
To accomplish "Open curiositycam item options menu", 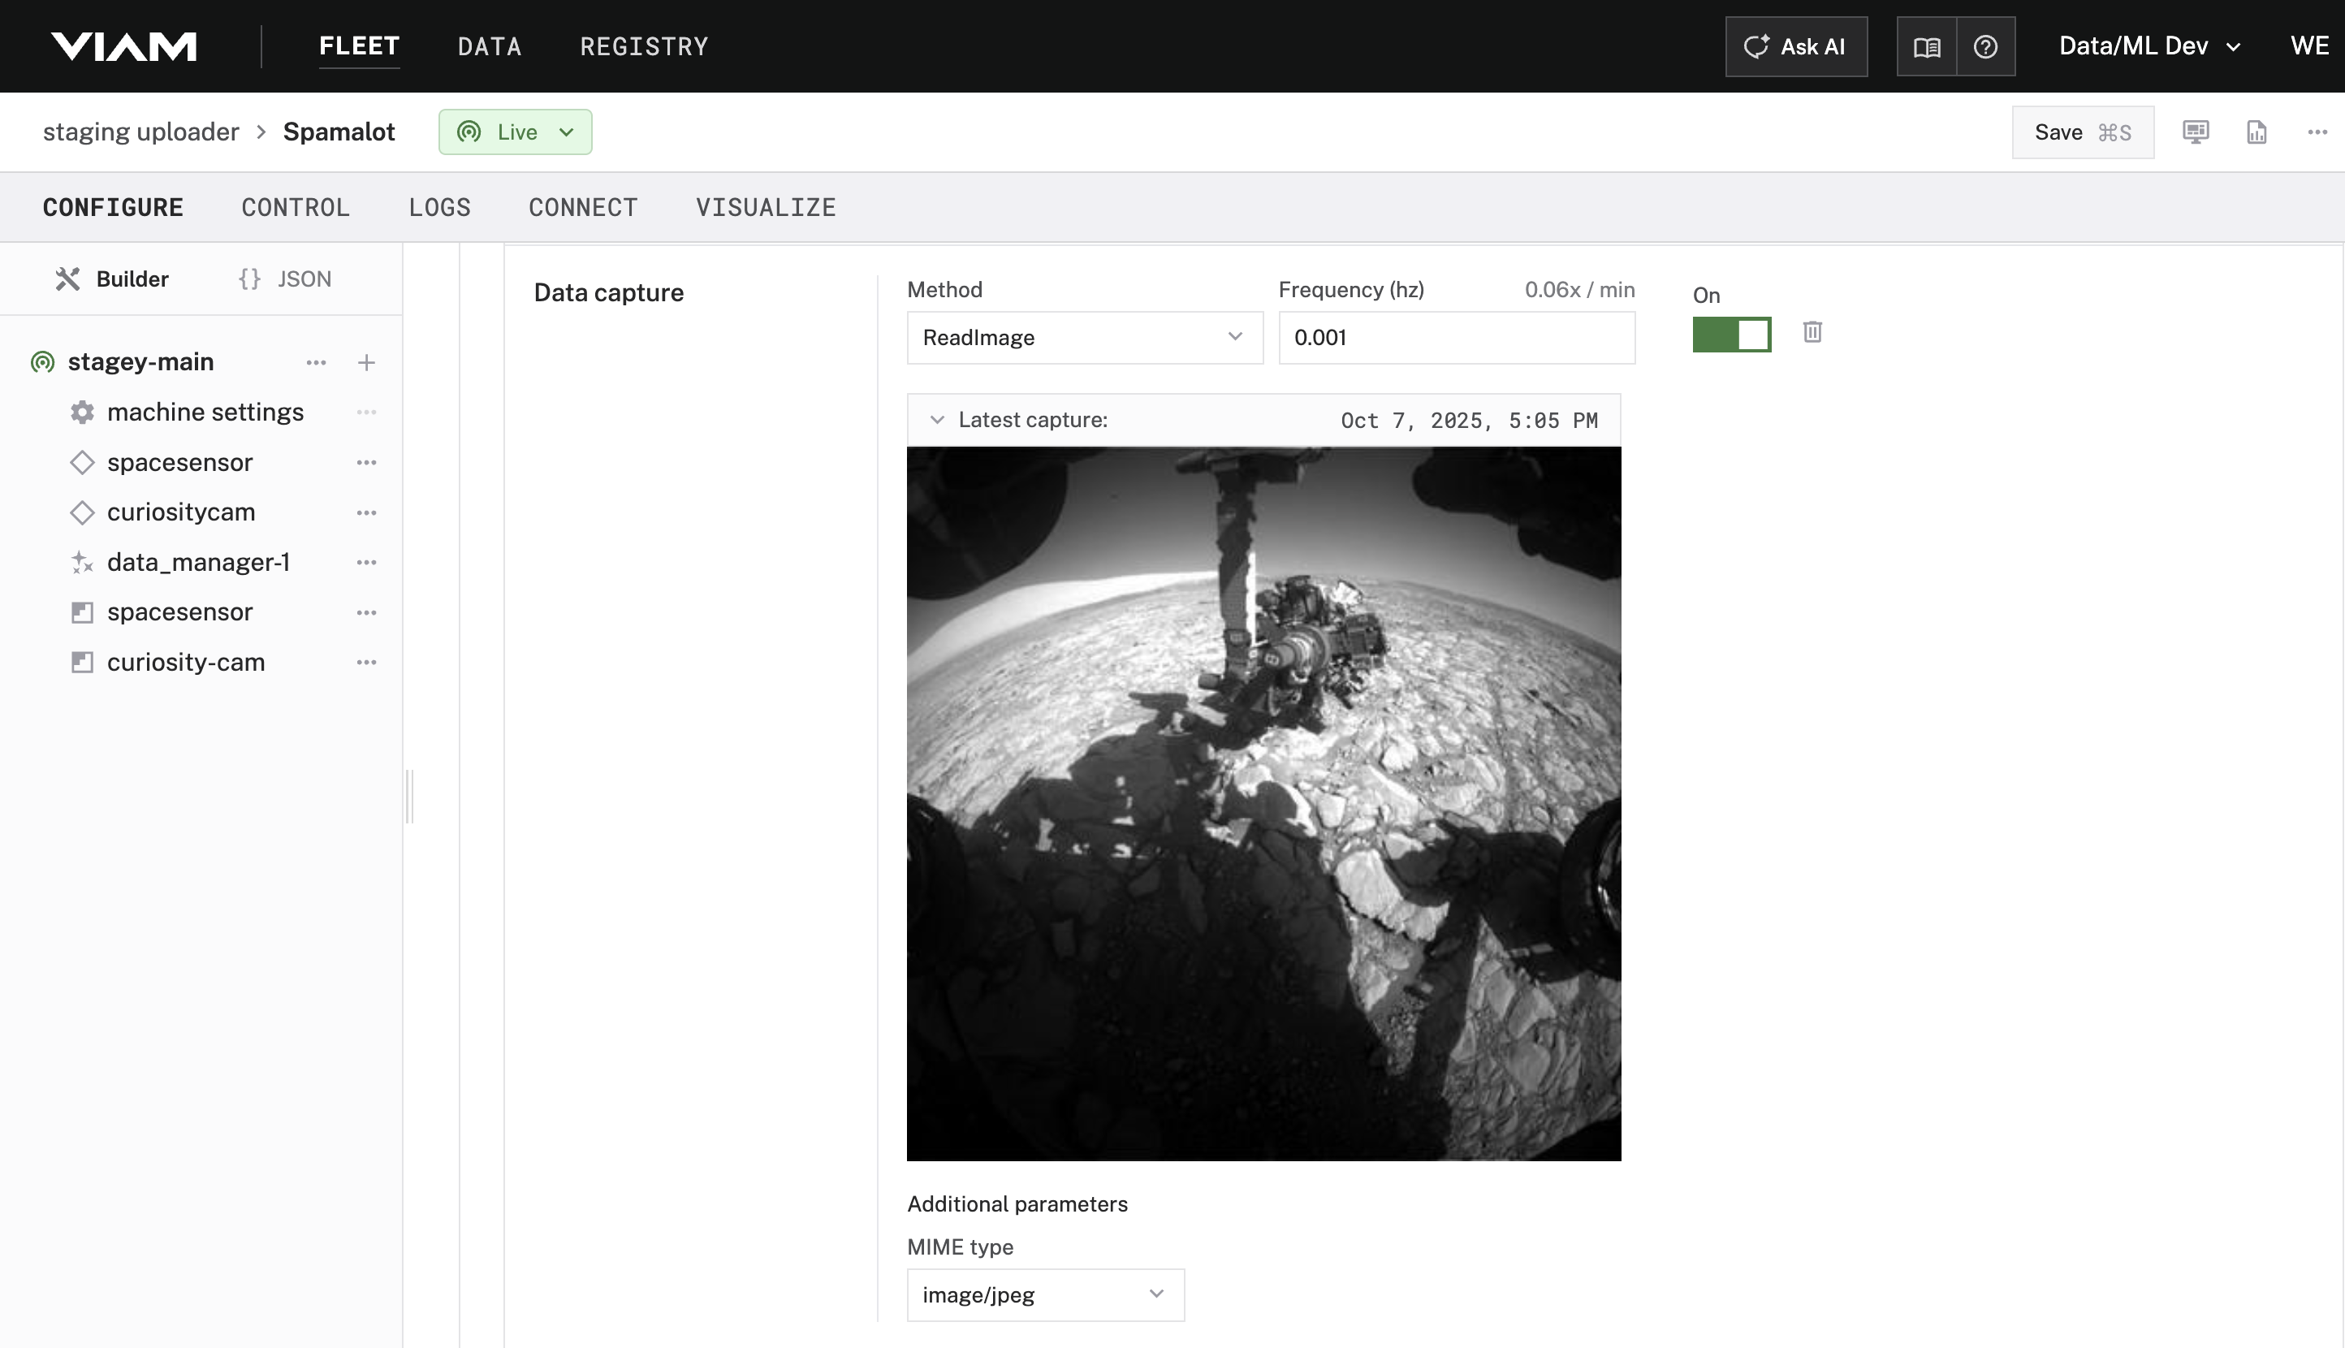I will (x=366, y=512).
